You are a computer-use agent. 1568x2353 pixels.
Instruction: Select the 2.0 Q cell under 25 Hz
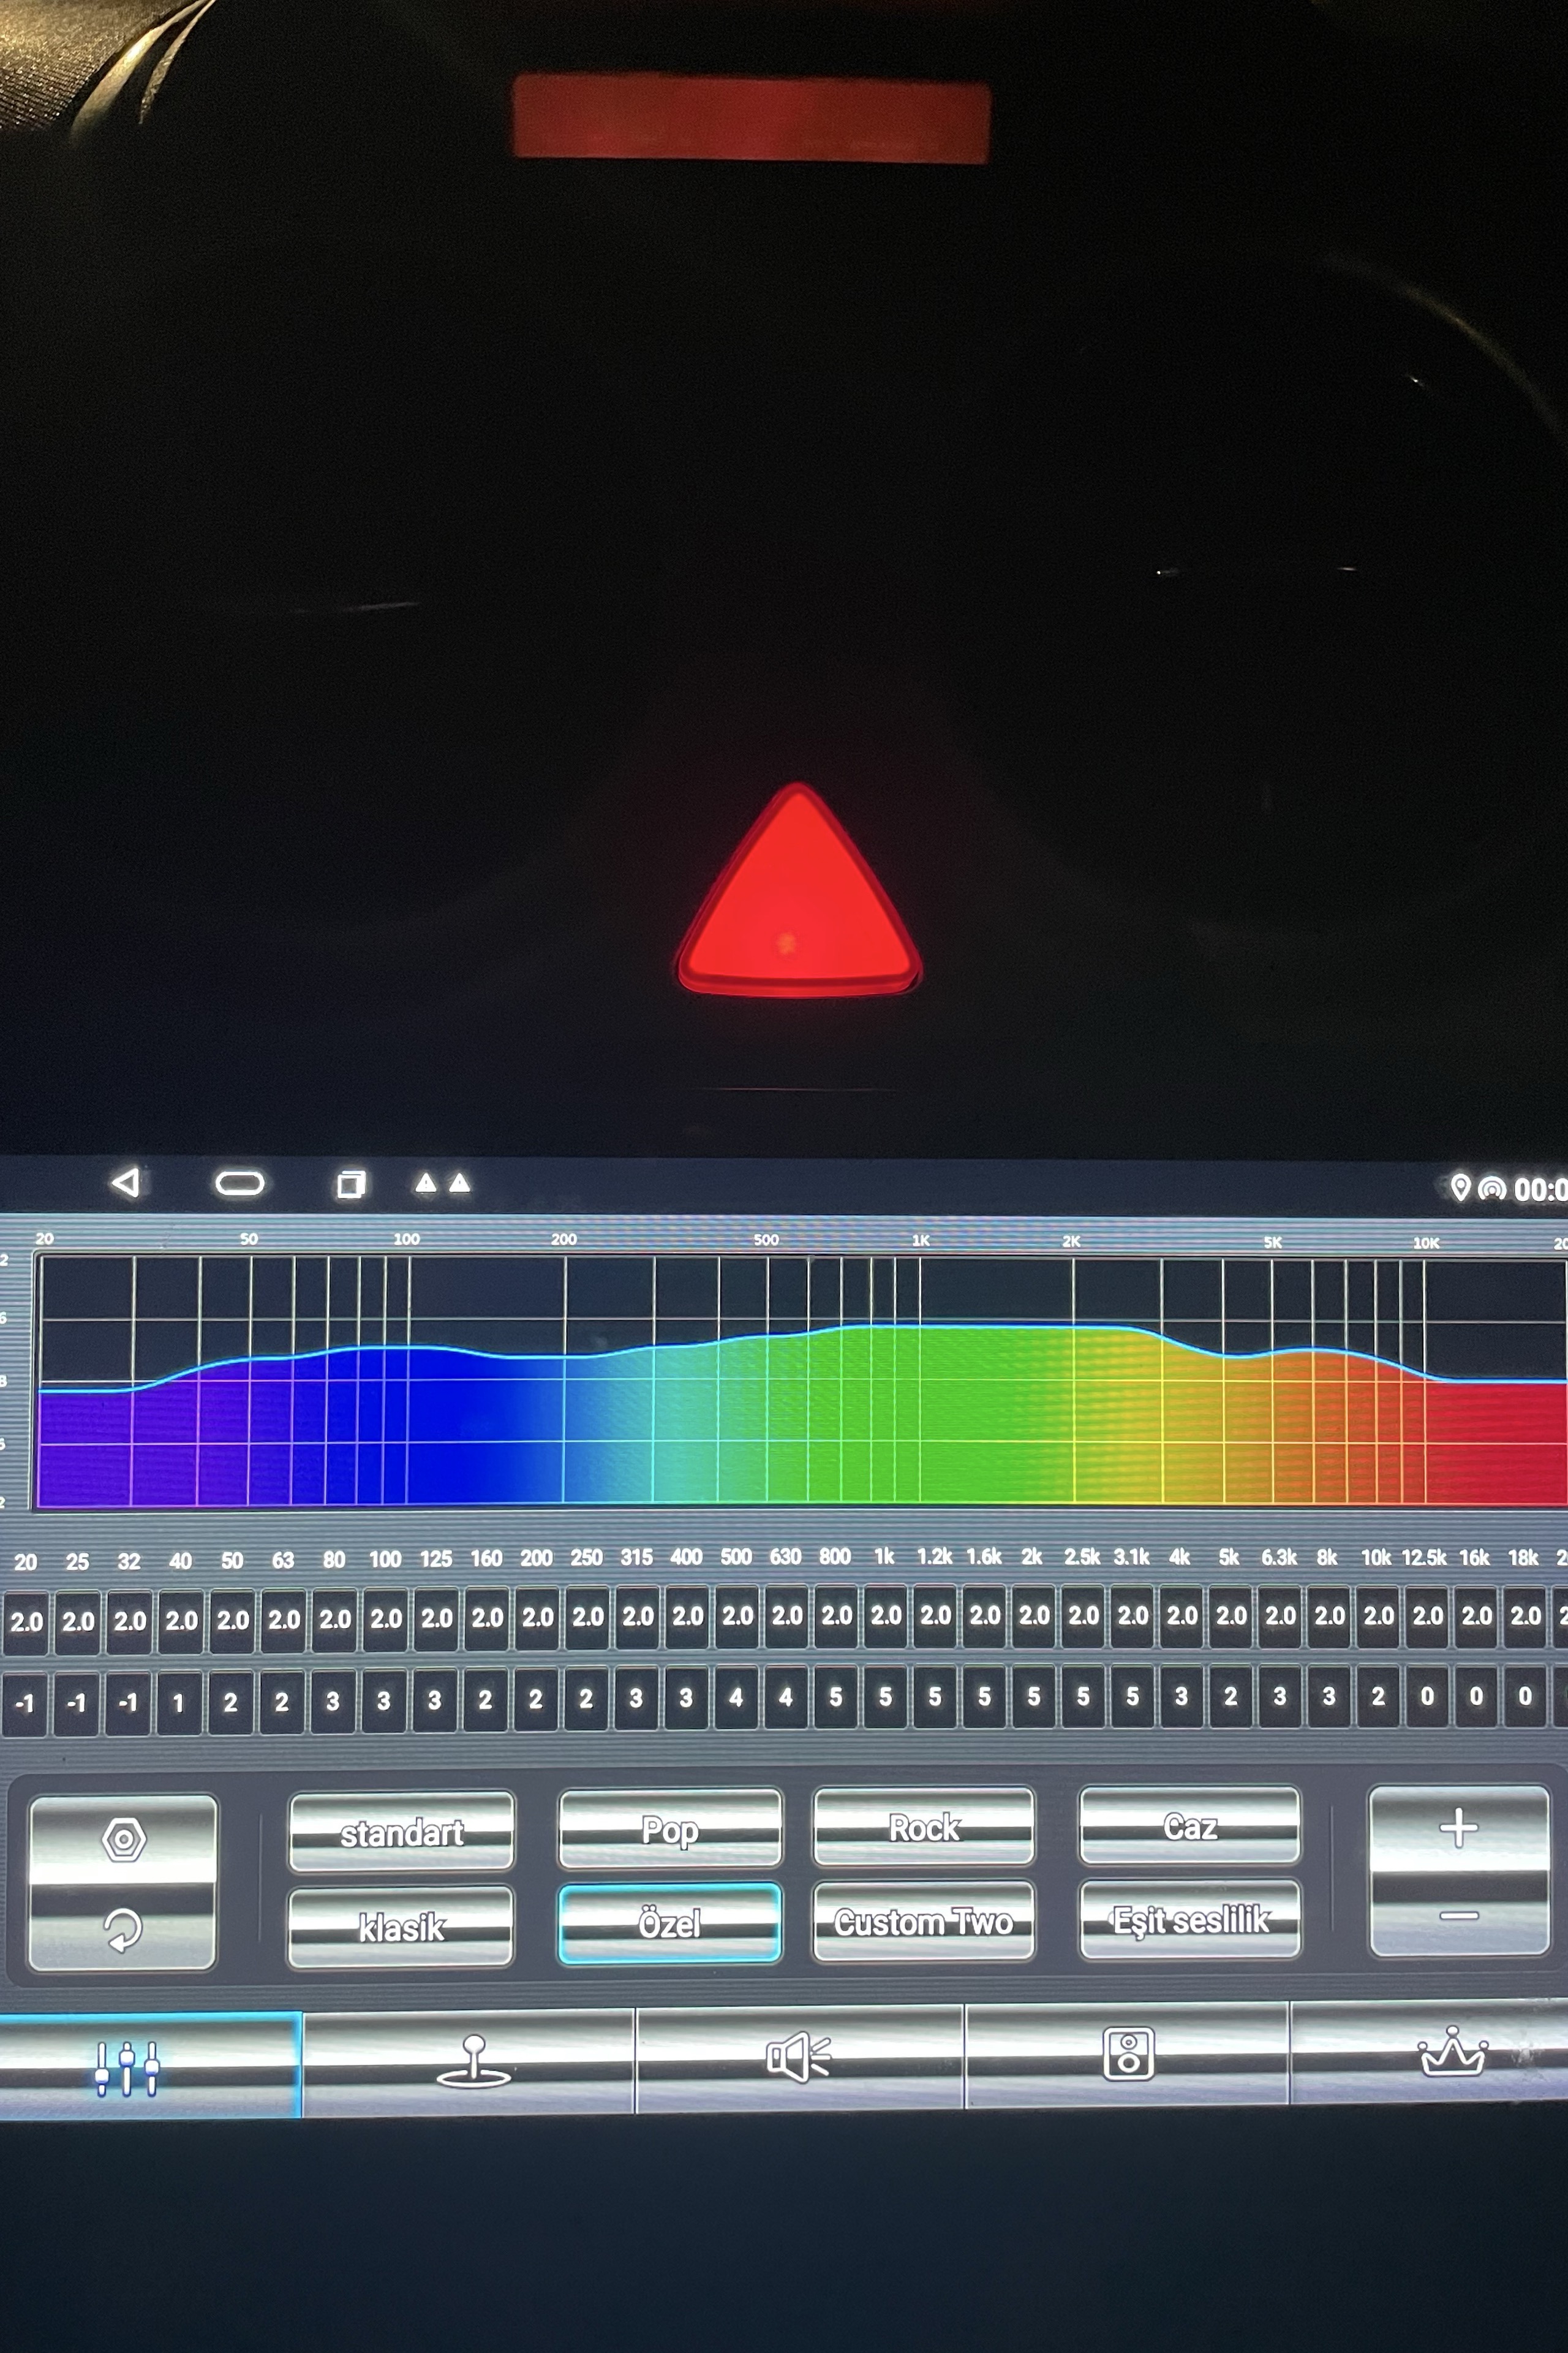[x=78, y=1621]
